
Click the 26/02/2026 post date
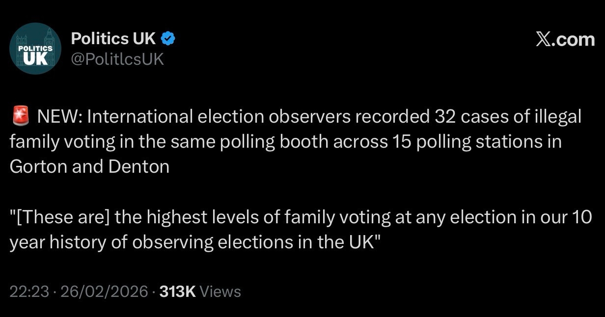click(104, 291)
